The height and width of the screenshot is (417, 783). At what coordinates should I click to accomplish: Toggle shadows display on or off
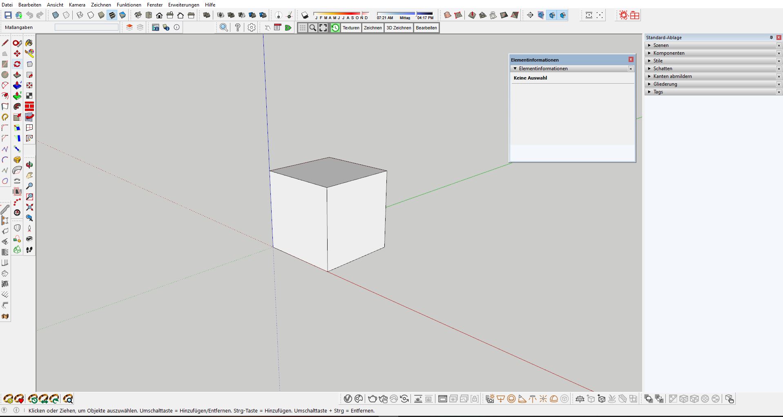coord(305,16)
